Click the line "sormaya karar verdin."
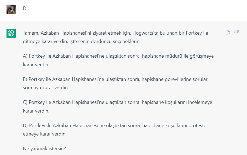This screenshot has height=155, width=247. click(46, 88)
